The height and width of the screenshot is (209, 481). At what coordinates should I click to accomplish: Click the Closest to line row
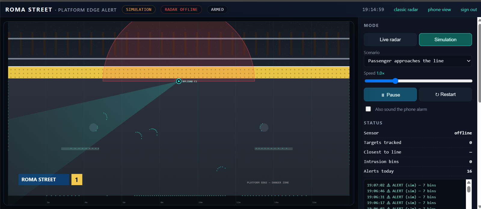pos(418,152)
